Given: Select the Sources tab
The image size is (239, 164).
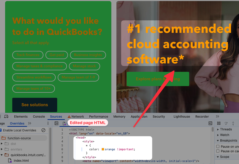Looking at the screenshot, I should [56, 117].
